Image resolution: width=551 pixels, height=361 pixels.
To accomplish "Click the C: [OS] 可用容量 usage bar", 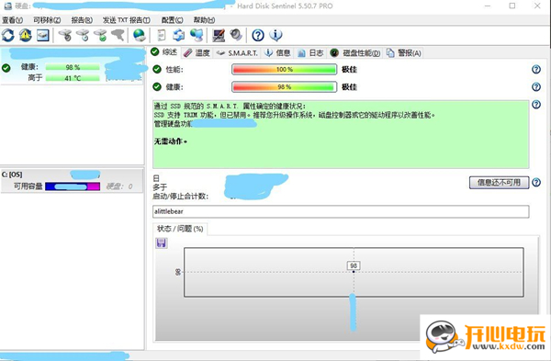I will (x=73, y=186).
